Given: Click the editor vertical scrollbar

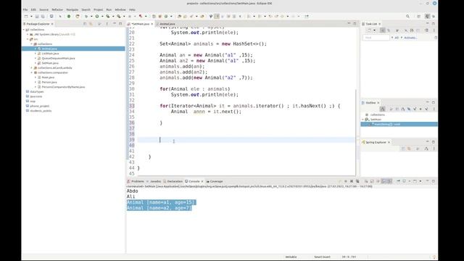Looking at the screenshot, I should coord(355,133).
